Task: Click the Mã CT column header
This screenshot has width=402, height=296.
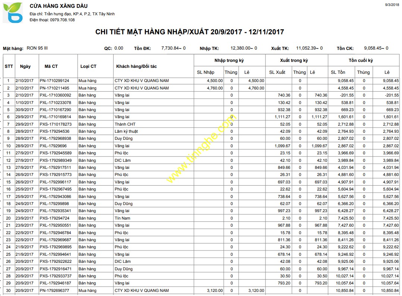Action: (x=51, y=66)
